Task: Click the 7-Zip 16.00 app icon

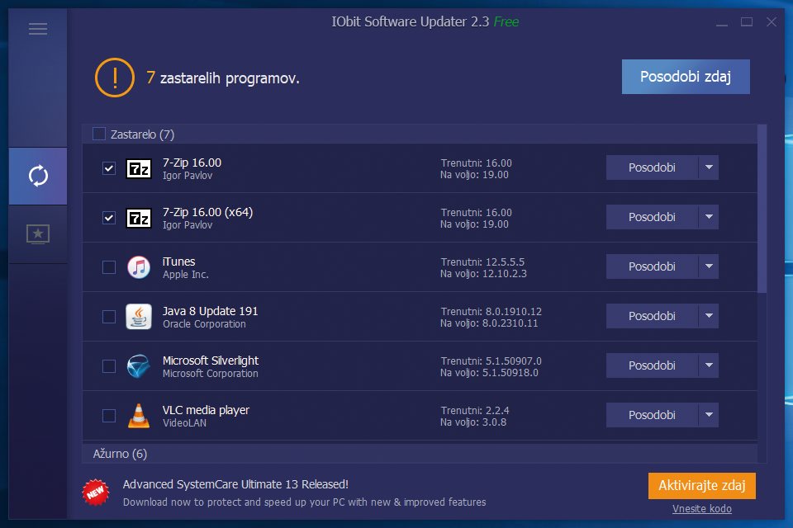Action: (139, 168)
